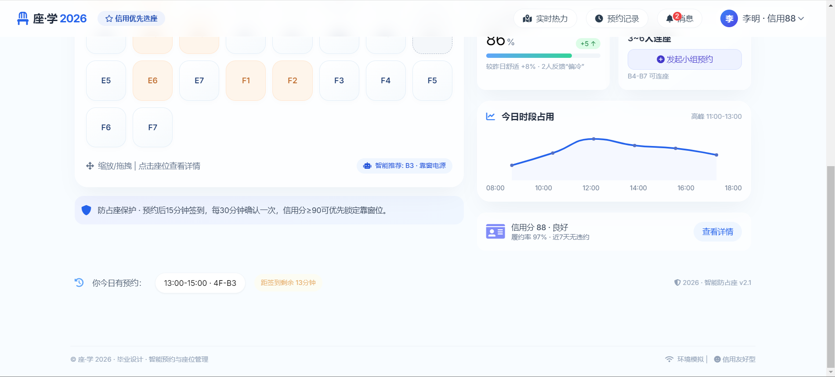Image resolution: width=835 pixels, height=377 pixels.
Task: Click 信用友好型 footer link
Action: coord(739,359)
